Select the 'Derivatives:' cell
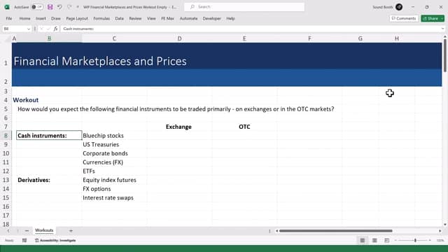448x252 pixels. (x=49, y=180)
